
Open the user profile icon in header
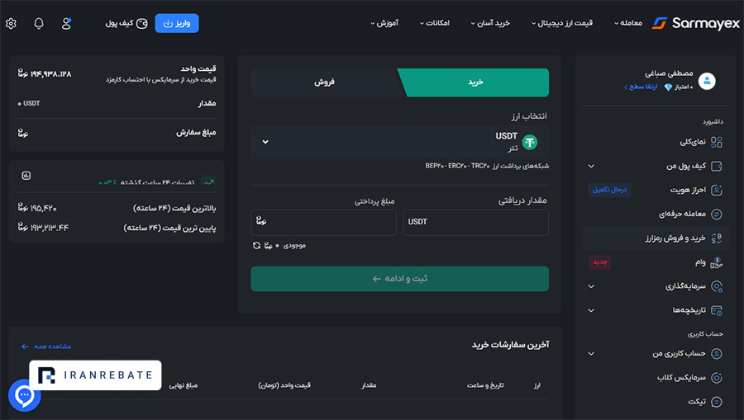click(66, 23)
